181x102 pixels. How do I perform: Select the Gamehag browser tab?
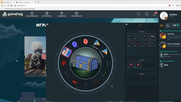click(24, 2)
